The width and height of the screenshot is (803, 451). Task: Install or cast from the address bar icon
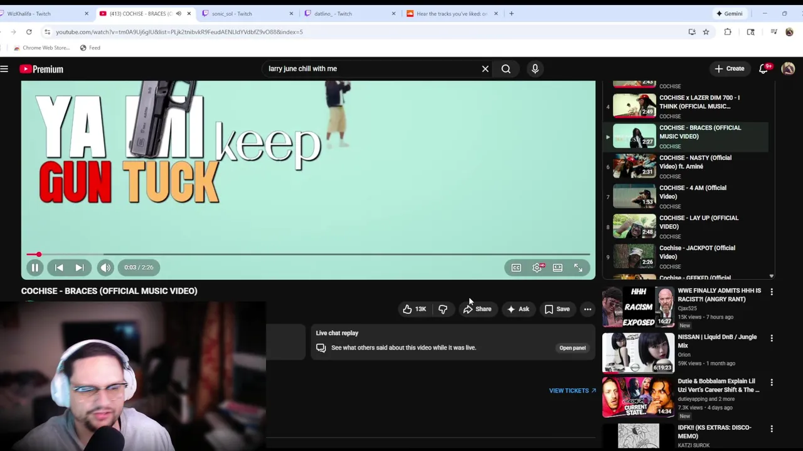[692, 32]
